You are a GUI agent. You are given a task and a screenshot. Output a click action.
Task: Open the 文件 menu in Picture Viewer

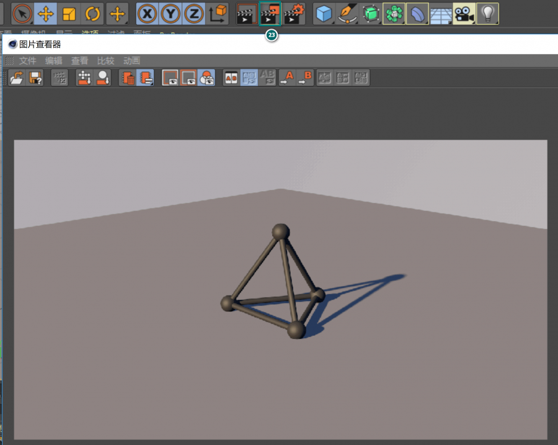click(28, 61)
